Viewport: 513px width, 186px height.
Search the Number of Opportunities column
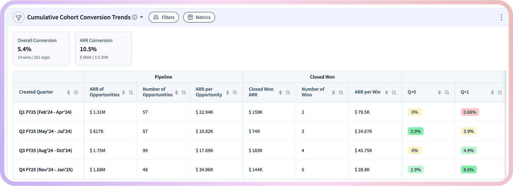pos(184,92)
